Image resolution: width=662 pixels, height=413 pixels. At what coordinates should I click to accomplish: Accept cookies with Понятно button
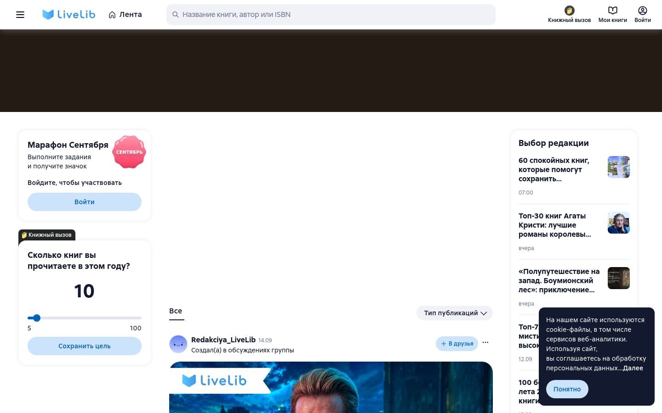click(x=567, y=389)
